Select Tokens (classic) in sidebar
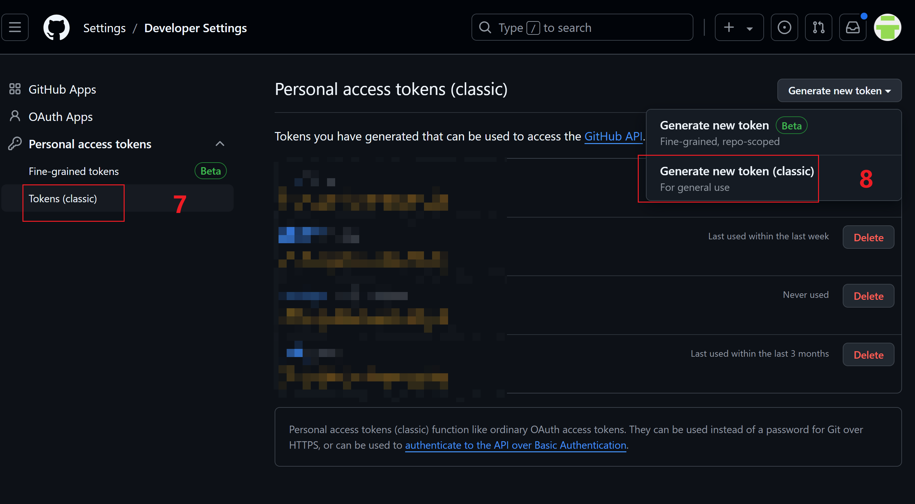 [x=117, y=198]
